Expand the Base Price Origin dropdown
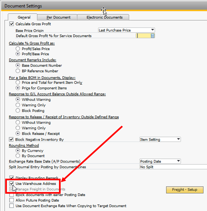Image resolution: width=207 pixels, height=211 pixels. (x=152, y=30)
